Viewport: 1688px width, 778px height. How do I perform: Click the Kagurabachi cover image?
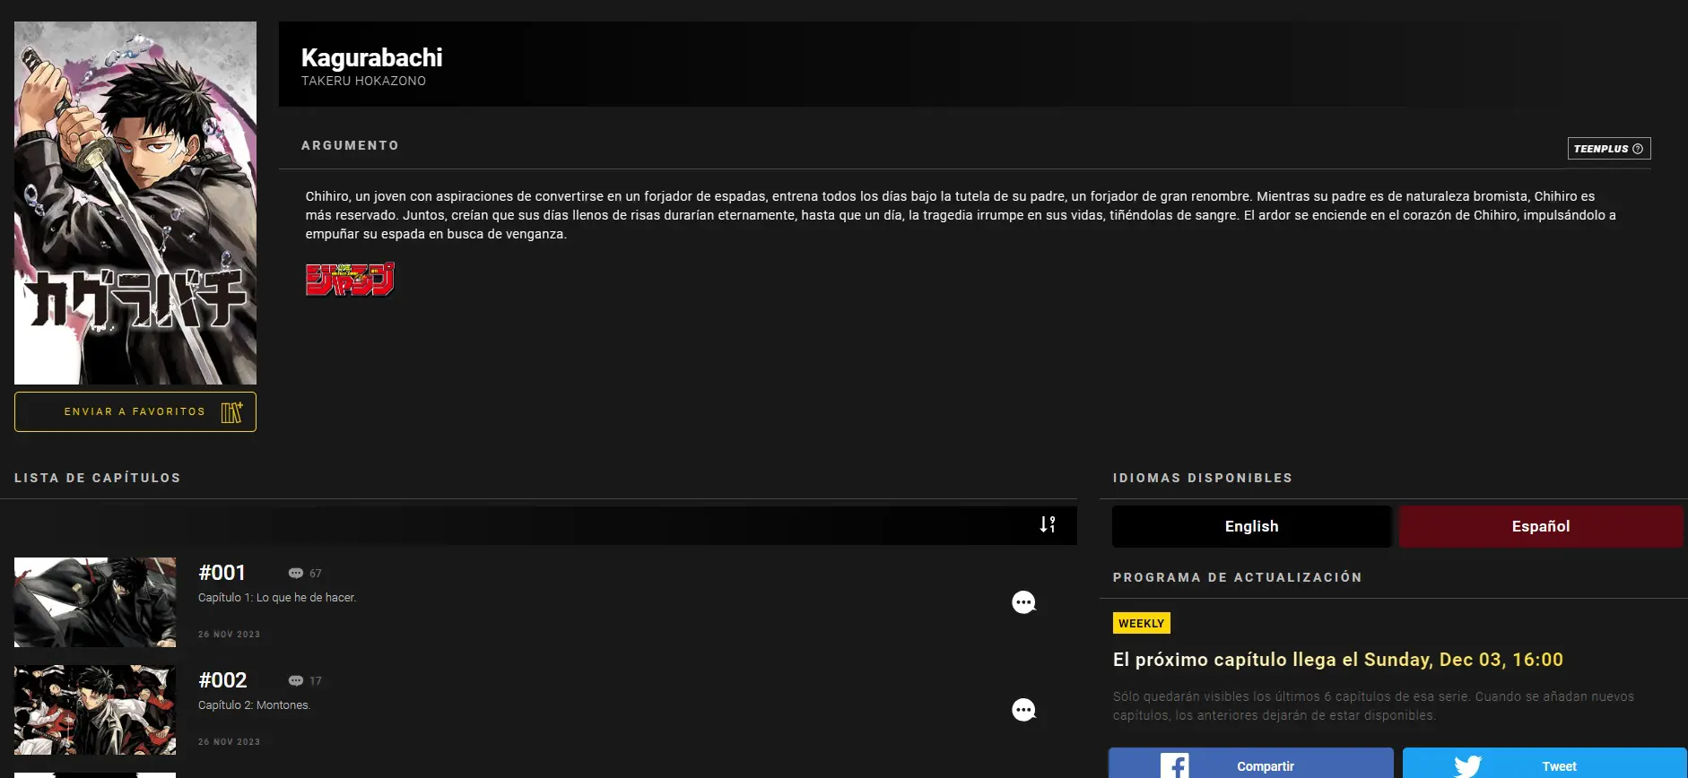click(x=135, y=203)
